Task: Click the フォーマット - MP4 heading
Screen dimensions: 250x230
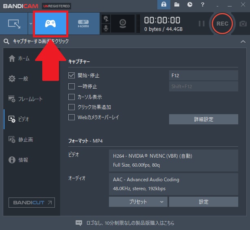Action: (85, 141)
